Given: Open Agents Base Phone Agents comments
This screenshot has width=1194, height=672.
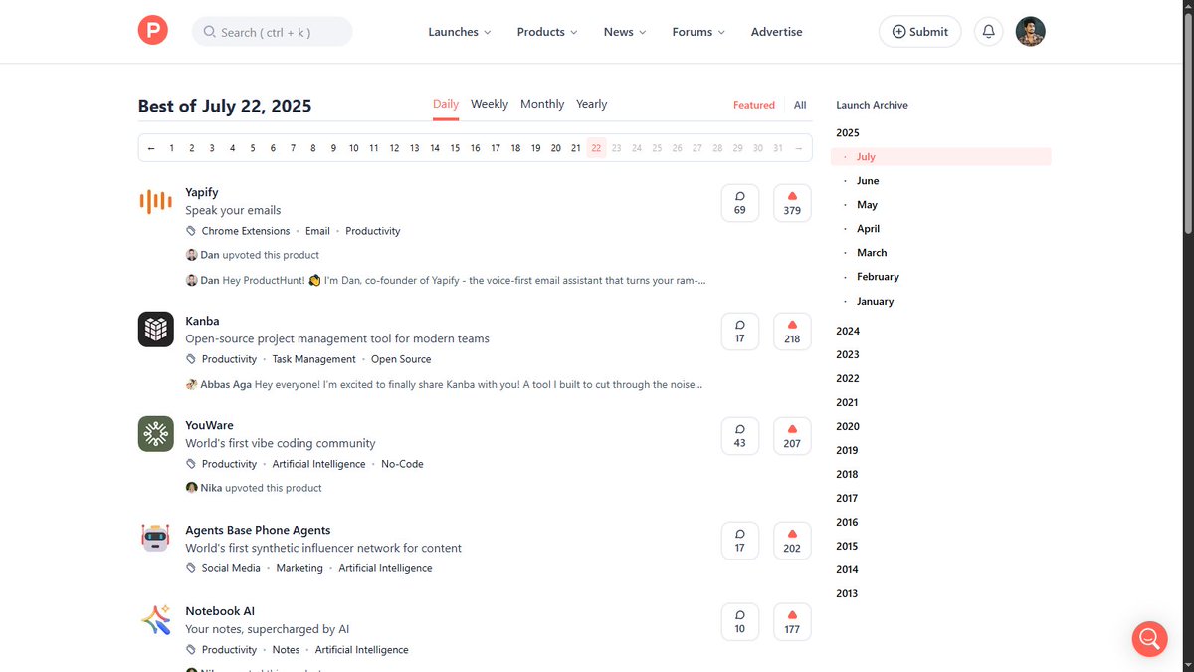Looking at the screenshot, I should pos(739,541).
